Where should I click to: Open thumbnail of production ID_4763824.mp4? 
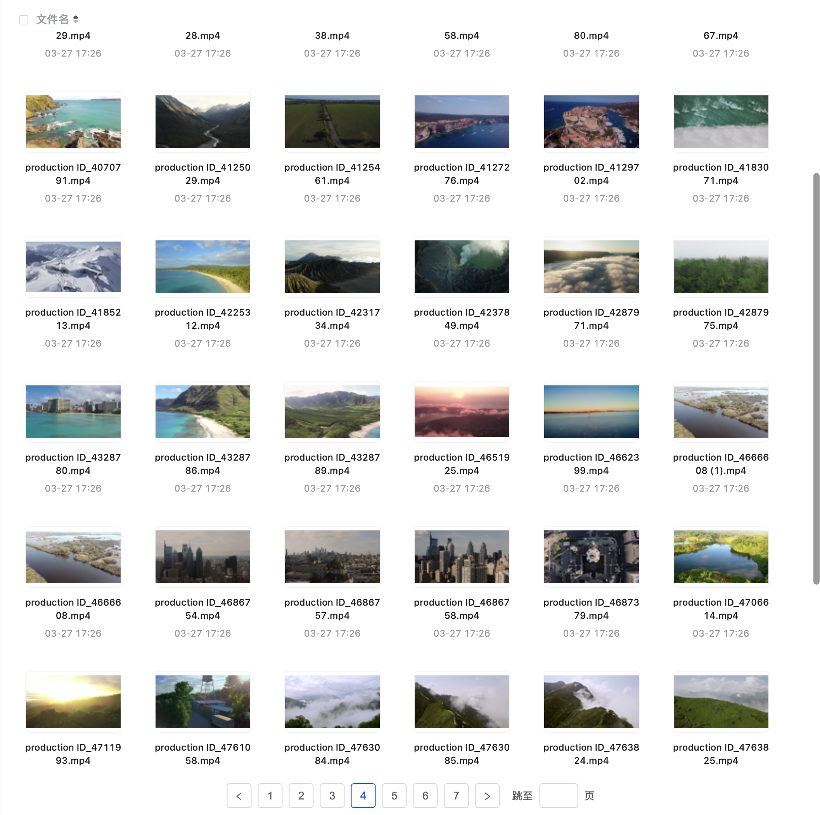[x=591, y=702]
